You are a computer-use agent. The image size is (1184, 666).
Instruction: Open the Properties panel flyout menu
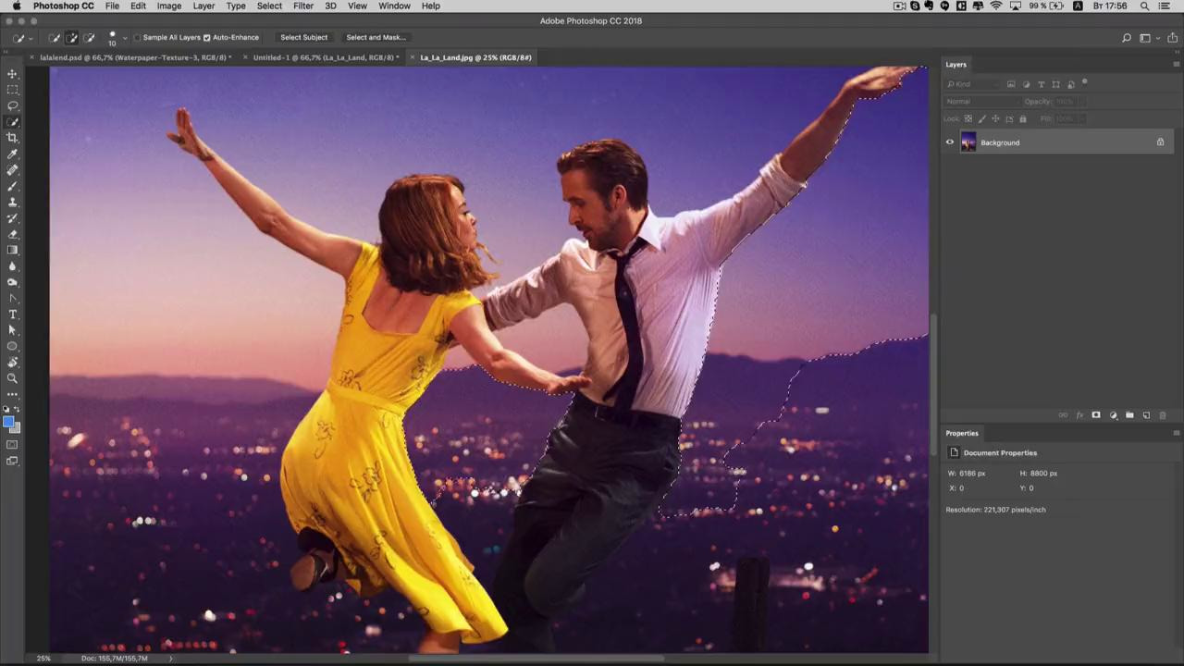(x=1176, y=433)
